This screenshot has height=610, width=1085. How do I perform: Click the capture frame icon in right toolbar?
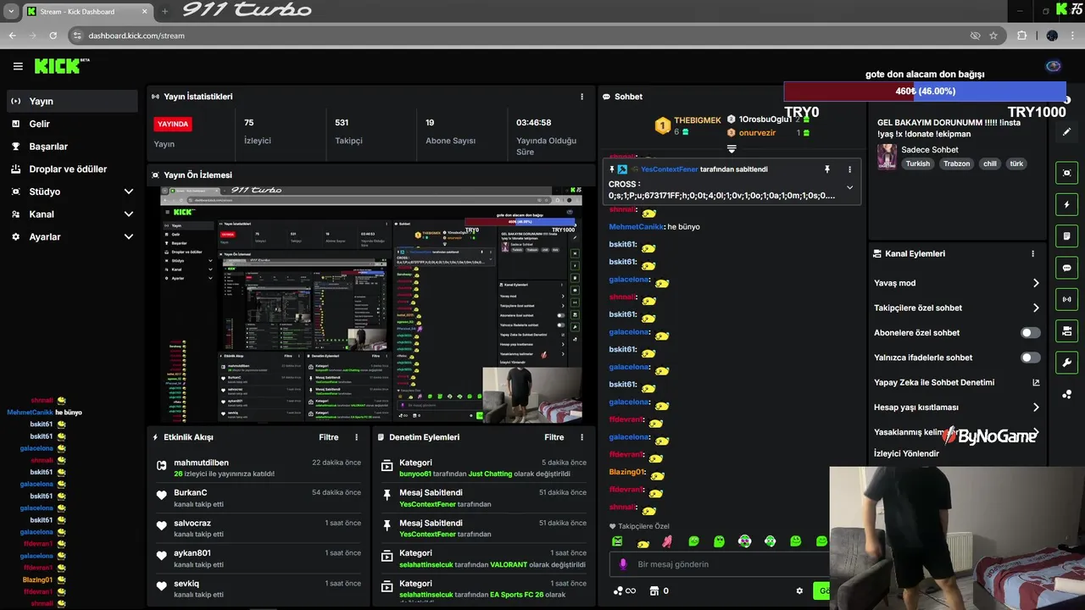click(x=1066, y=173)
